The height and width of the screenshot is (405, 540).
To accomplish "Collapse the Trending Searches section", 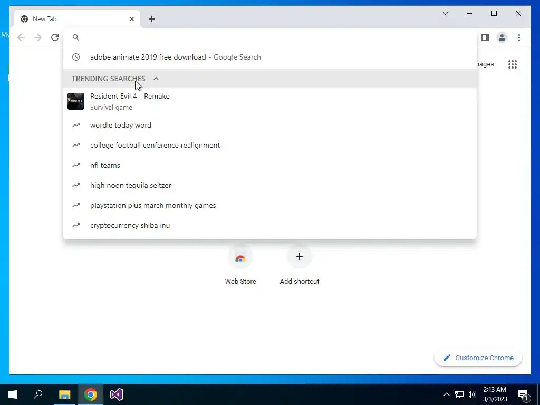I will click(156, 79).
